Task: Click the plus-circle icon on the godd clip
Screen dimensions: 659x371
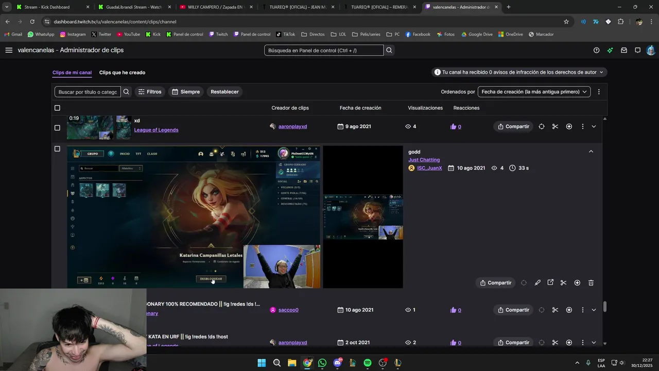Action: (x=577, y=282)
